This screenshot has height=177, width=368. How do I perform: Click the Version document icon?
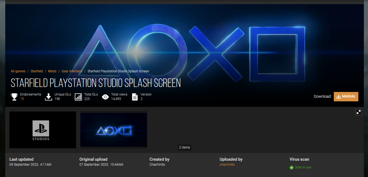[x=135, y=97]
